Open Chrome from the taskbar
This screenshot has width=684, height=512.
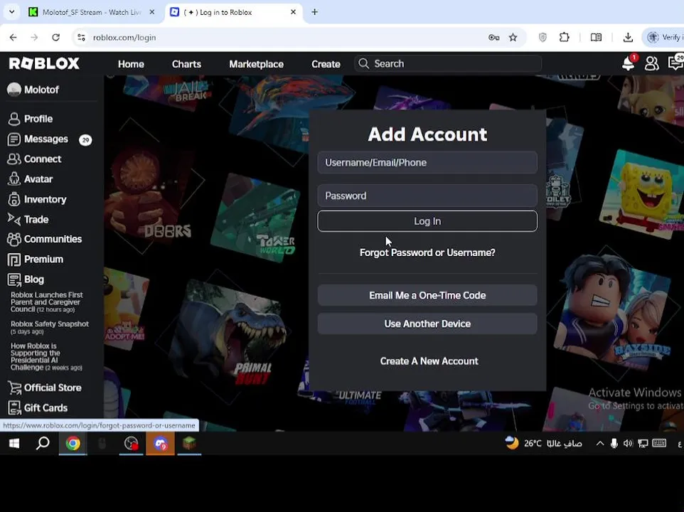pyautogui.click(x=73, y=444)
